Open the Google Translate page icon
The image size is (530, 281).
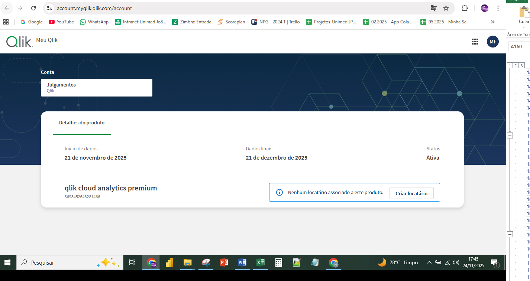tap(434, 8)
